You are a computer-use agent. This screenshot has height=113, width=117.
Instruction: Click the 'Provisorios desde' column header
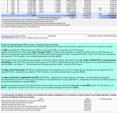point(106,99)
